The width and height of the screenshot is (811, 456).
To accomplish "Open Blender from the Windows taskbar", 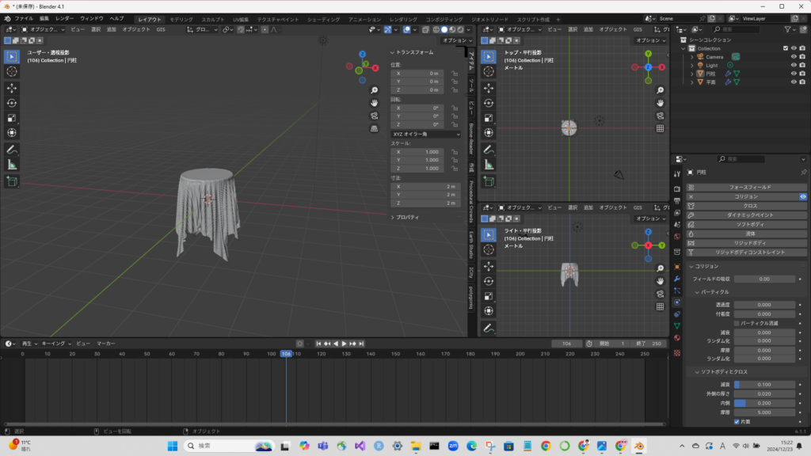I will point(638,446).
